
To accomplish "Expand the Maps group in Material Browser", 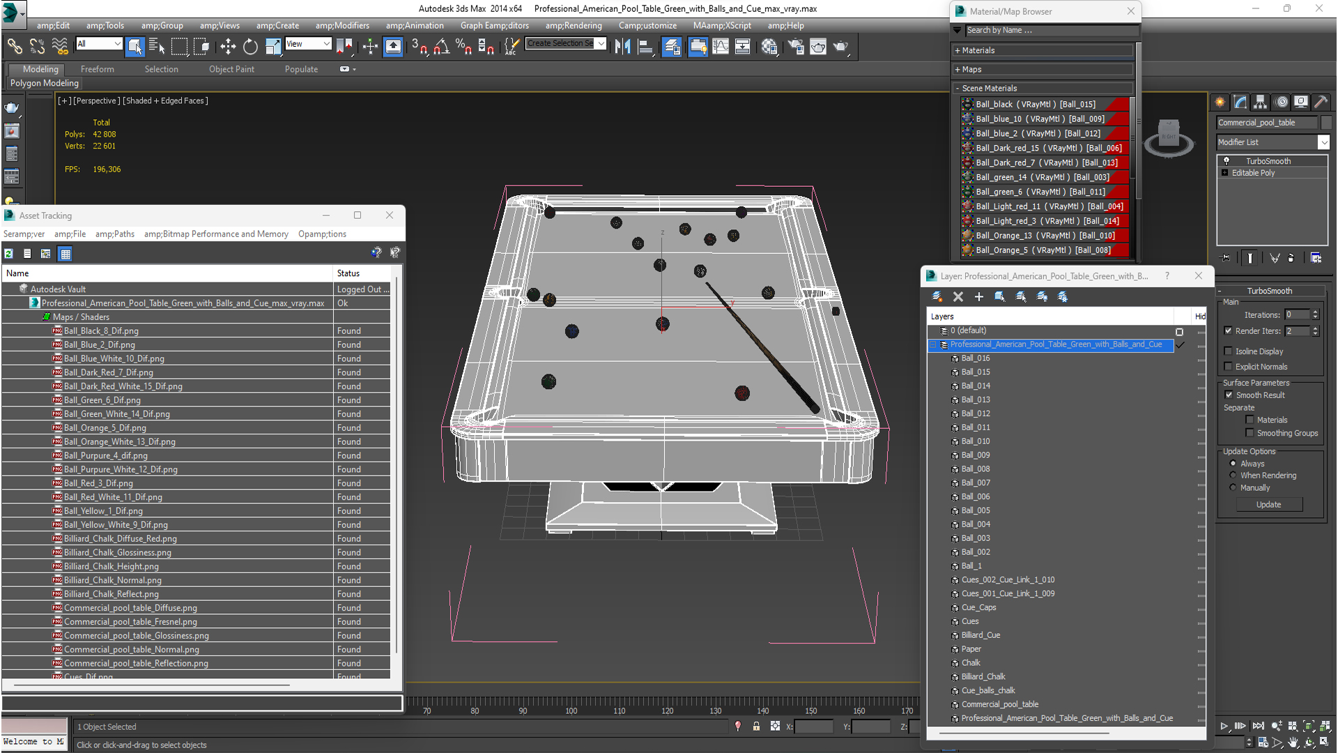I will coord(958,69).
